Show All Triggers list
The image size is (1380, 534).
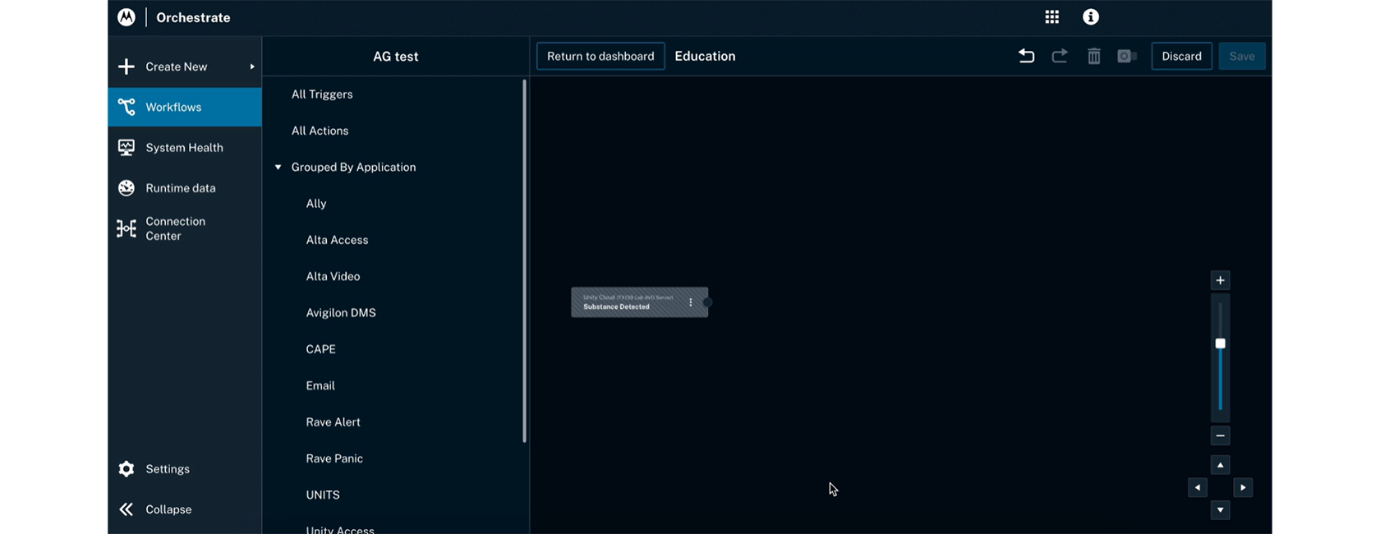tap(322, 94)
